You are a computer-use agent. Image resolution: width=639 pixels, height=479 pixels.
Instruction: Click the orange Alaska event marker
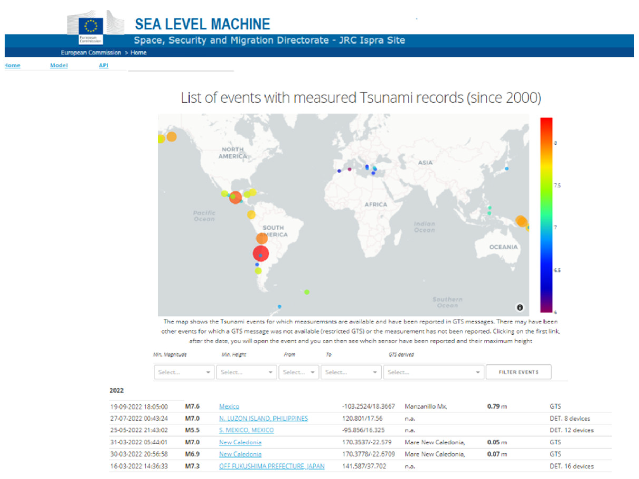click(172, 137)
